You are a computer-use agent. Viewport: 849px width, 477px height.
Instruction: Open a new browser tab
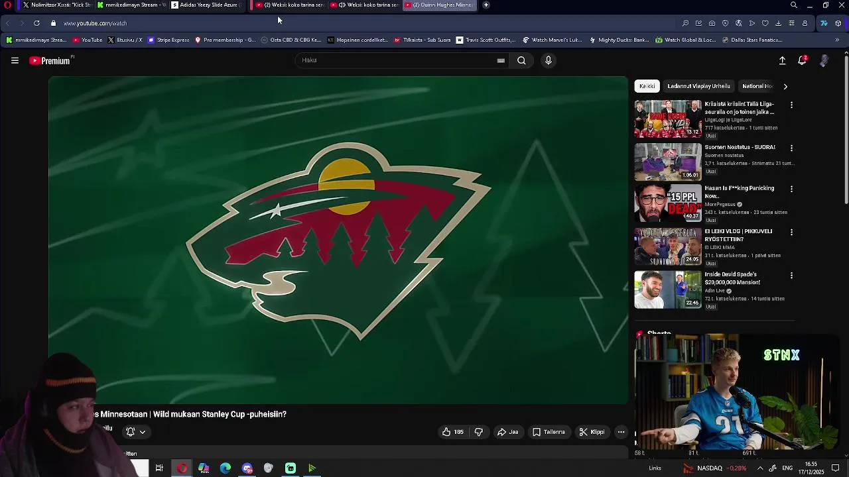486,5
